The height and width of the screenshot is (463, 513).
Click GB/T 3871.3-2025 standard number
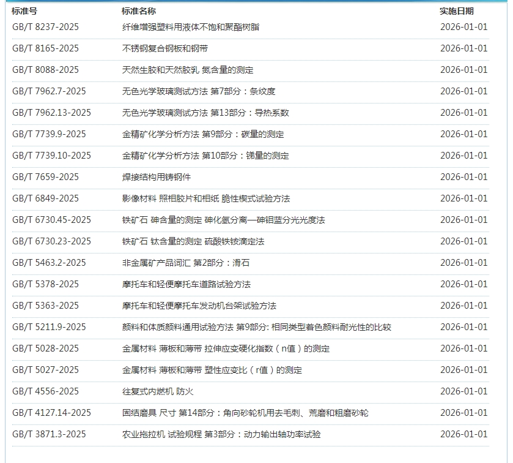pos(49,434)
